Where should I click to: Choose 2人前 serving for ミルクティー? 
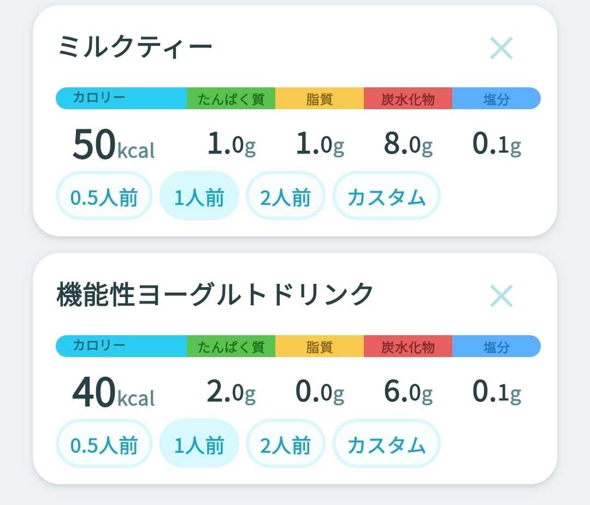tap(285, 196)
